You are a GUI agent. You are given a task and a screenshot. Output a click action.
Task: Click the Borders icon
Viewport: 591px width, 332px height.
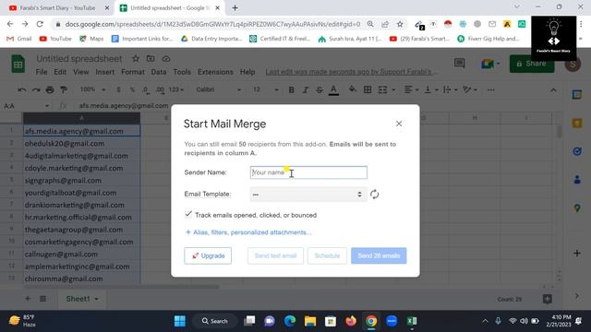coord(368,89)
